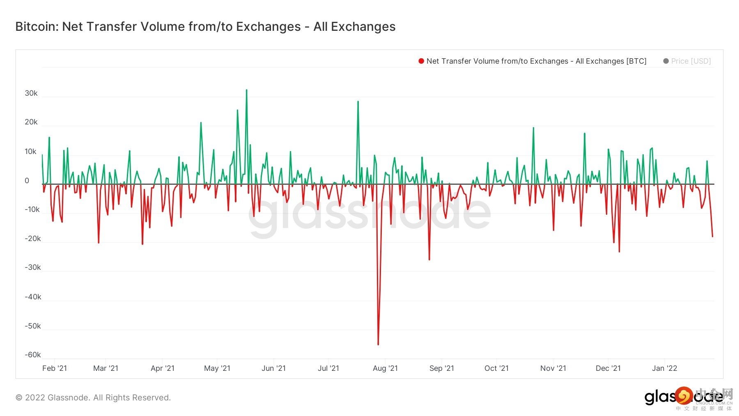
Task: Open the glassnode logo at bottom right
Action: tap(661, 397)
